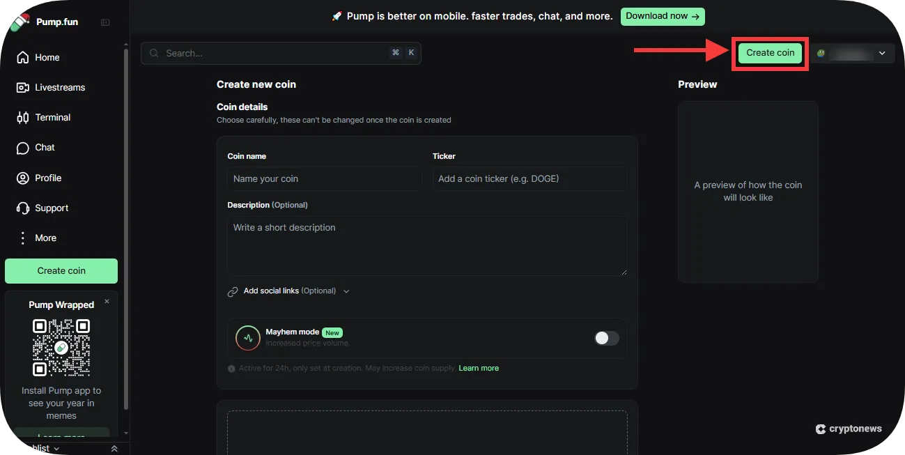905x455 pixels.
Task: Click the 'Choose carefully' notice text
Action: pyautogui.click(x=334, y=120)
